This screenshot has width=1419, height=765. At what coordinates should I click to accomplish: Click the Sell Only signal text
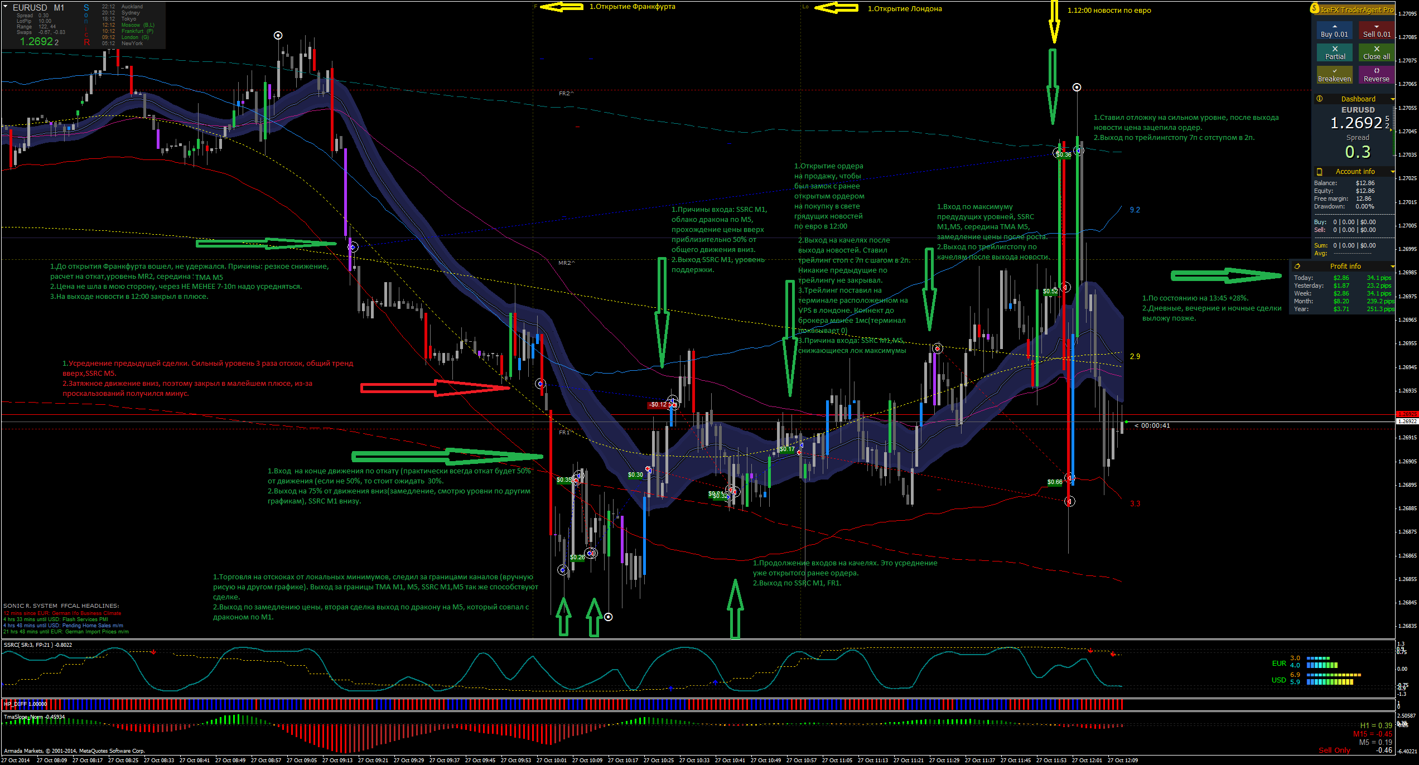point(1334,750)
